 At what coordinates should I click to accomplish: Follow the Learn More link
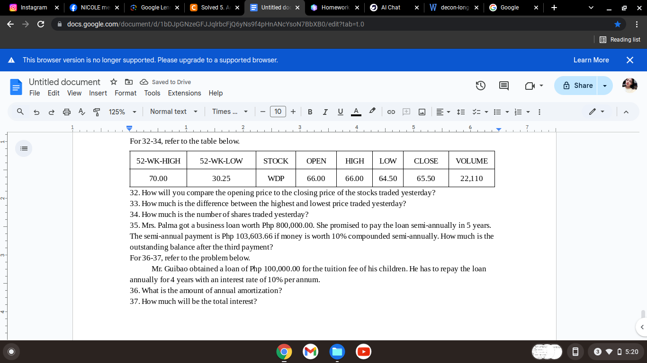(591, 60)
